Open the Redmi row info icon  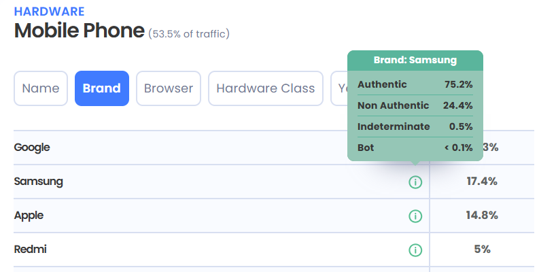[415, 250]
